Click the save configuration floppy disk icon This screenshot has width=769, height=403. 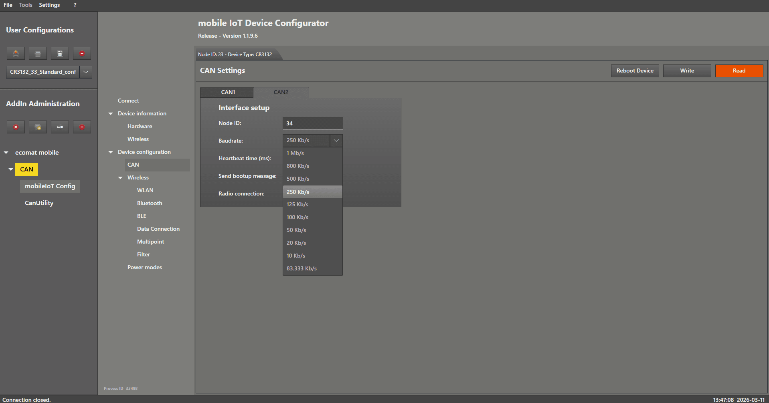click(x=60, y=53)
